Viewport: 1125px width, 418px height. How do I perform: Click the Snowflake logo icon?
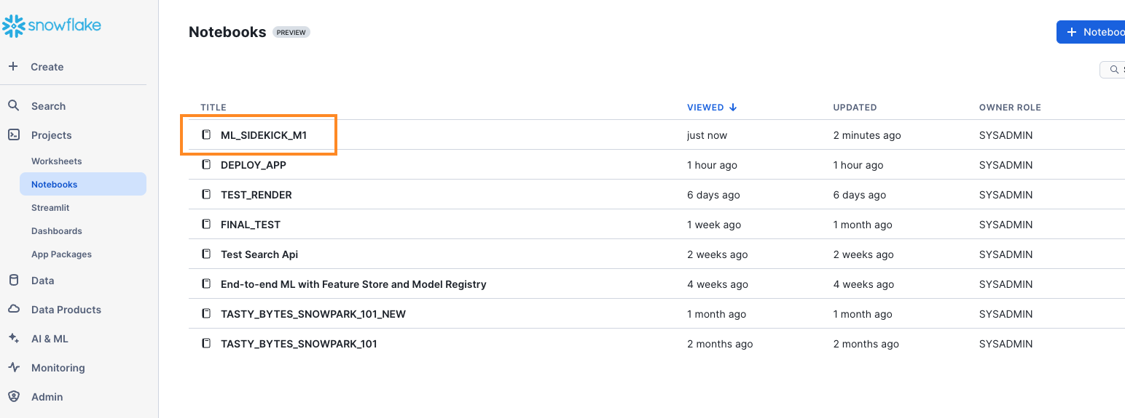click(14, 26)
